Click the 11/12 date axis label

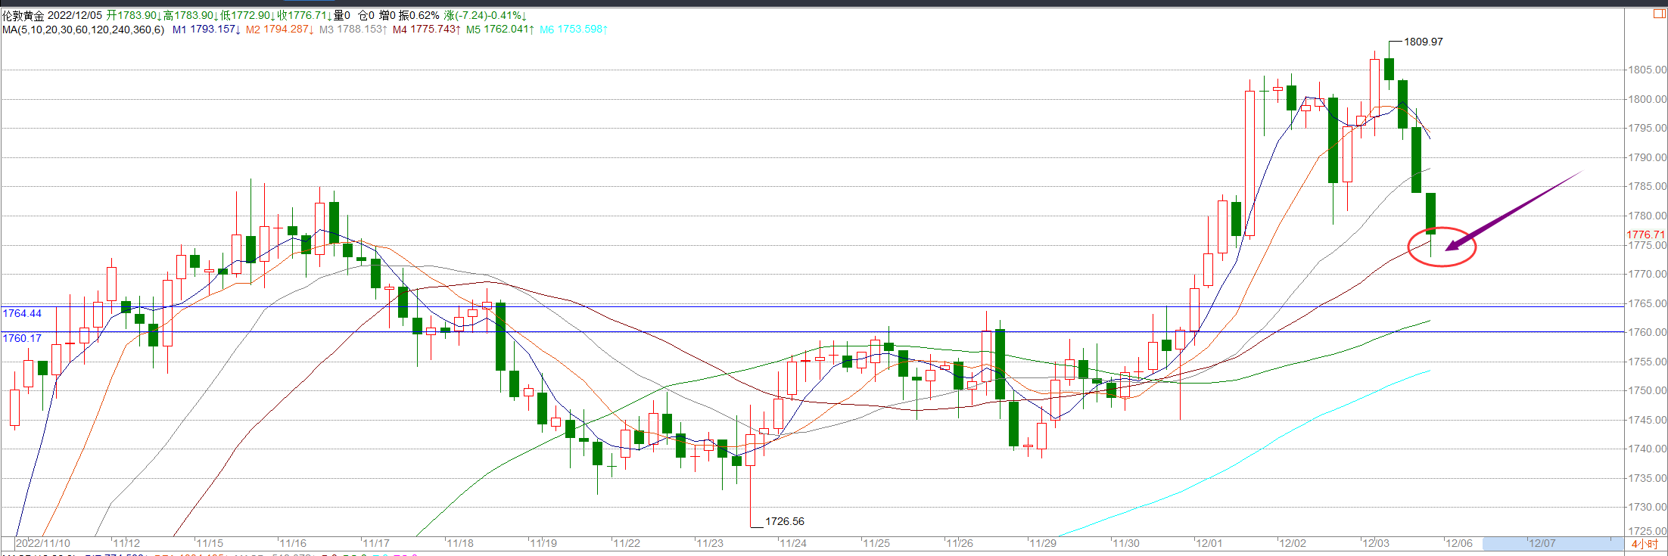[126, 543]
